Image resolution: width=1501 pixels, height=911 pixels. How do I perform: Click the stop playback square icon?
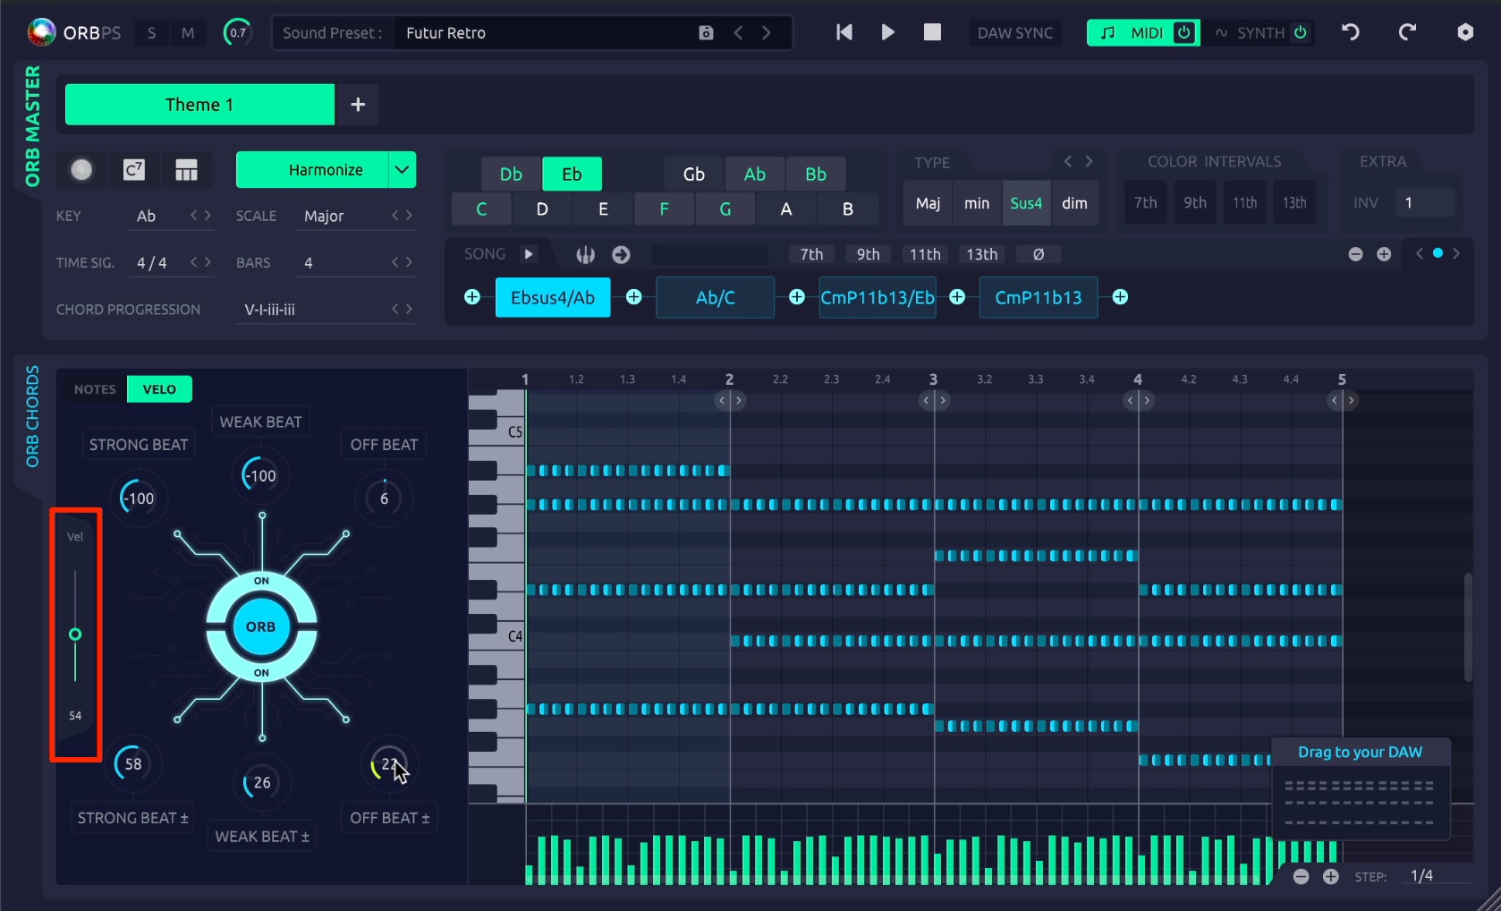coord(932,32)
